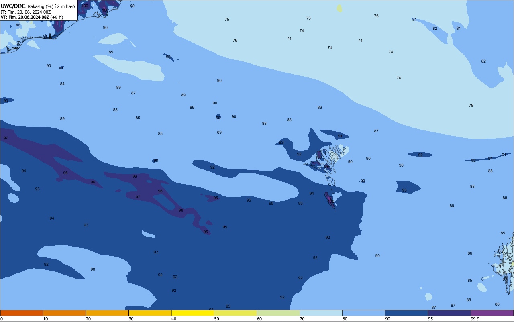This screenshot has width=514, height=322.
Task: Select the 80–90 light blue legend swatch
Action: [364, 313]
